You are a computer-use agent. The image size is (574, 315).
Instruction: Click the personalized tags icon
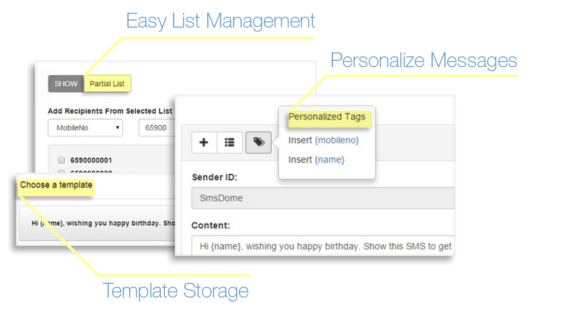(x=258, y=142)
